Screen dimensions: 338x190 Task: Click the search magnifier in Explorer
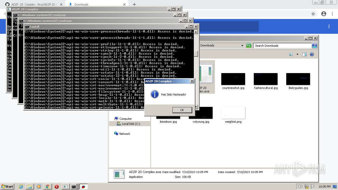coord(314,46)
